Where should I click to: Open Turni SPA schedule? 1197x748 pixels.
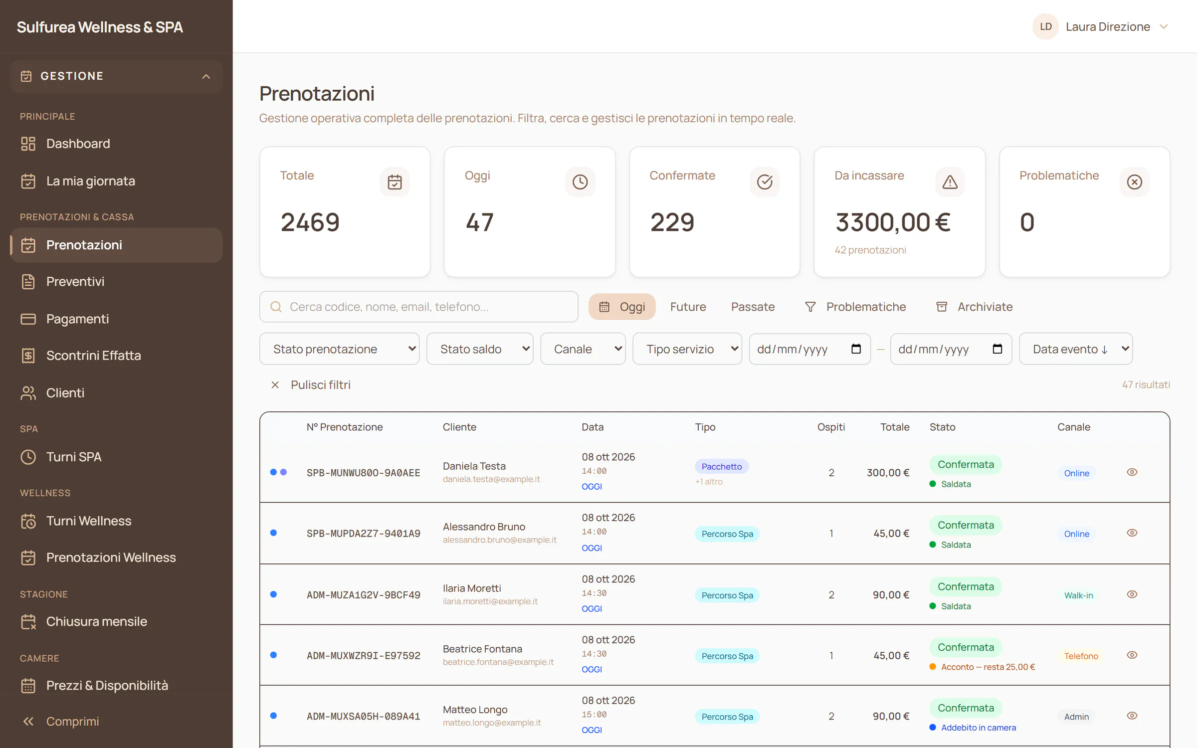pos(116,457)
